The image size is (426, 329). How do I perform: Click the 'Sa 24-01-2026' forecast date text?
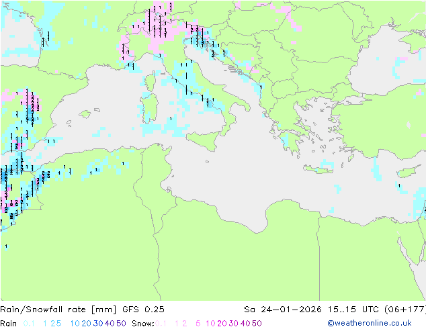click(x=283, y=310)
